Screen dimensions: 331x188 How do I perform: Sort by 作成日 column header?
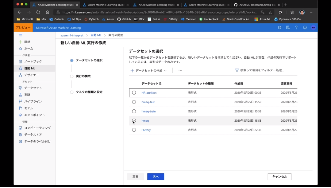coord(239,84)
